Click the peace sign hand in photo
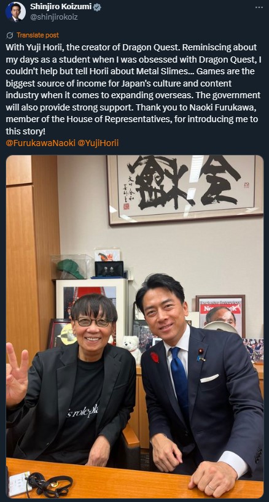269x502 pixels. click(x=17, y=373)
